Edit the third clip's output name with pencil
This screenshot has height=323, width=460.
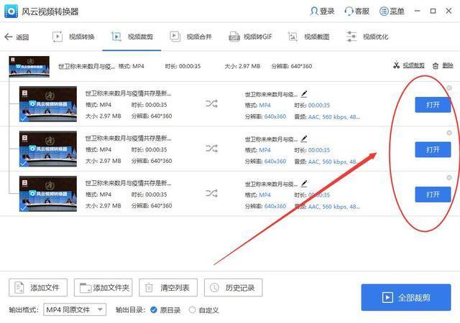pos(304,184)
